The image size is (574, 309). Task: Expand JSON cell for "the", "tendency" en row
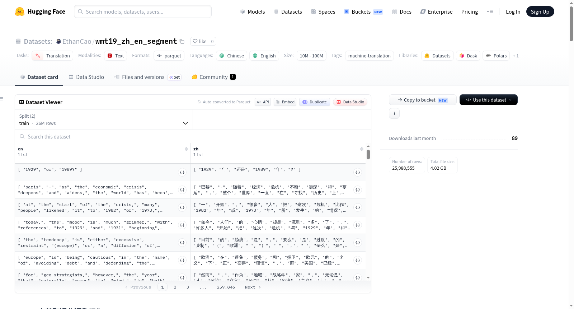click(x=182, y=243)
